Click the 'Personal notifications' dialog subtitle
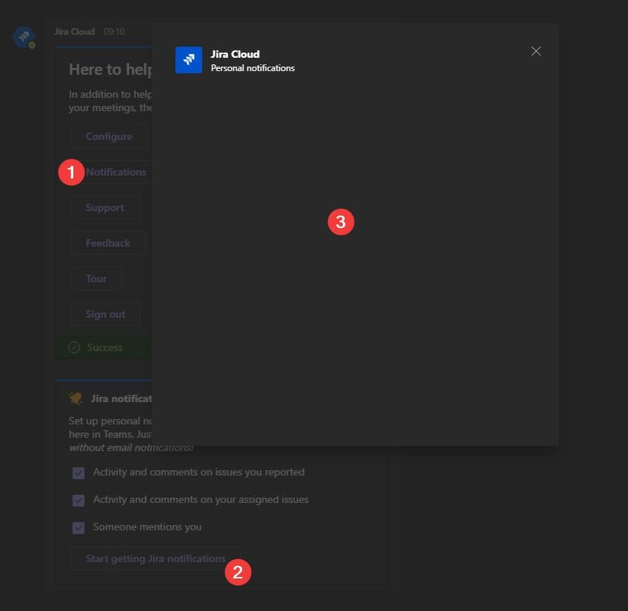 253,68
